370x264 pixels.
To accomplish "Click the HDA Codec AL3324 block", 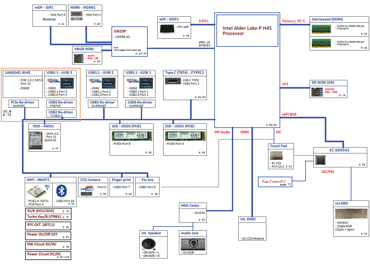I will [x=193, y=213].
